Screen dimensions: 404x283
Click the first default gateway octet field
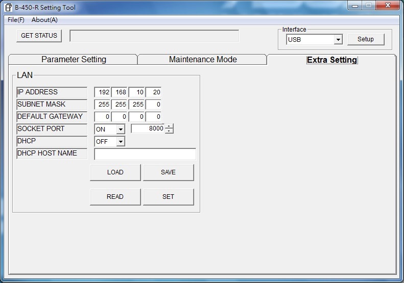[103, 117]
